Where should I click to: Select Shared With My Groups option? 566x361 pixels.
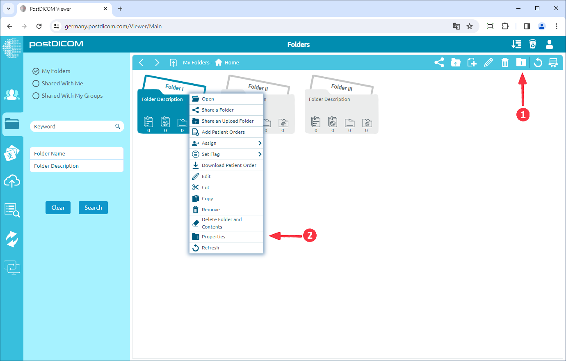36,96
